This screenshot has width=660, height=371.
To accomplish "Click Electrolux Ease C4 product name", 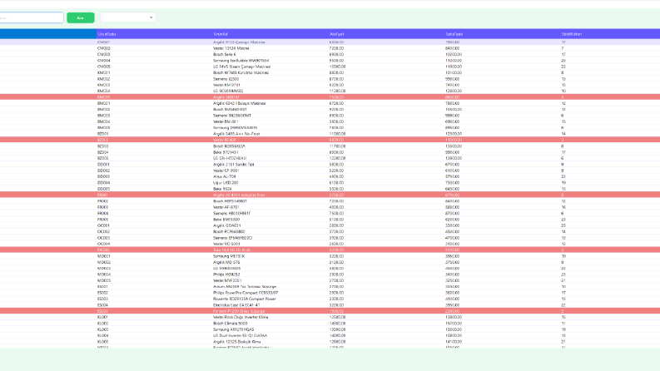I will pyautogui.click(x=236, y=305).
